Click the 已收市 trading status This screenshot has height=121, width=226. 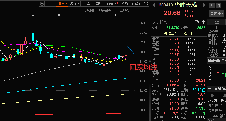click(x=200, y=22)
